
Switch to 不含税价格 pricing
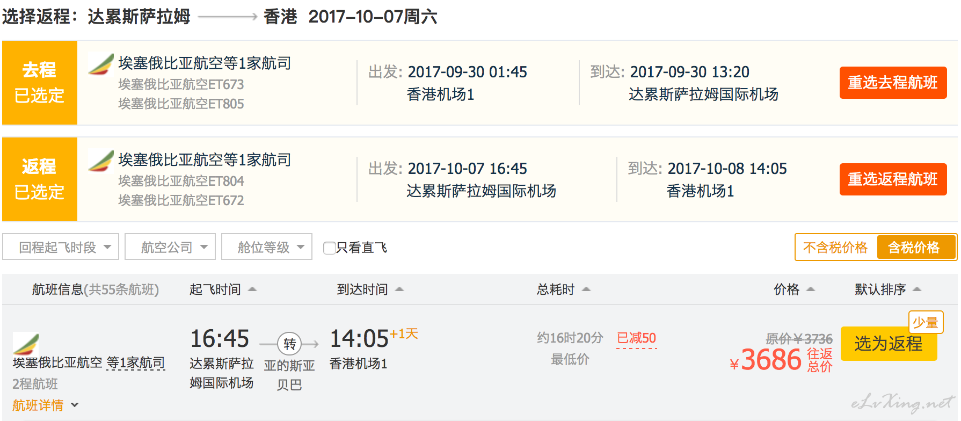(x=835, y=247)
